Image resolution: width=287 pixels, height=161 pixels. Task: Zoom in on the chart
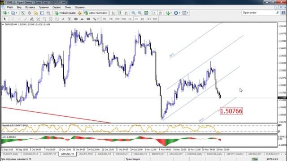click(134, 13)
